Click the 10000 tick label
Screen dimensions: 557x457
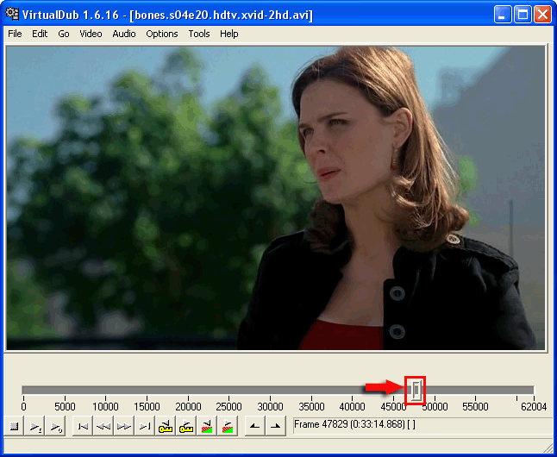tap(105, 406)
